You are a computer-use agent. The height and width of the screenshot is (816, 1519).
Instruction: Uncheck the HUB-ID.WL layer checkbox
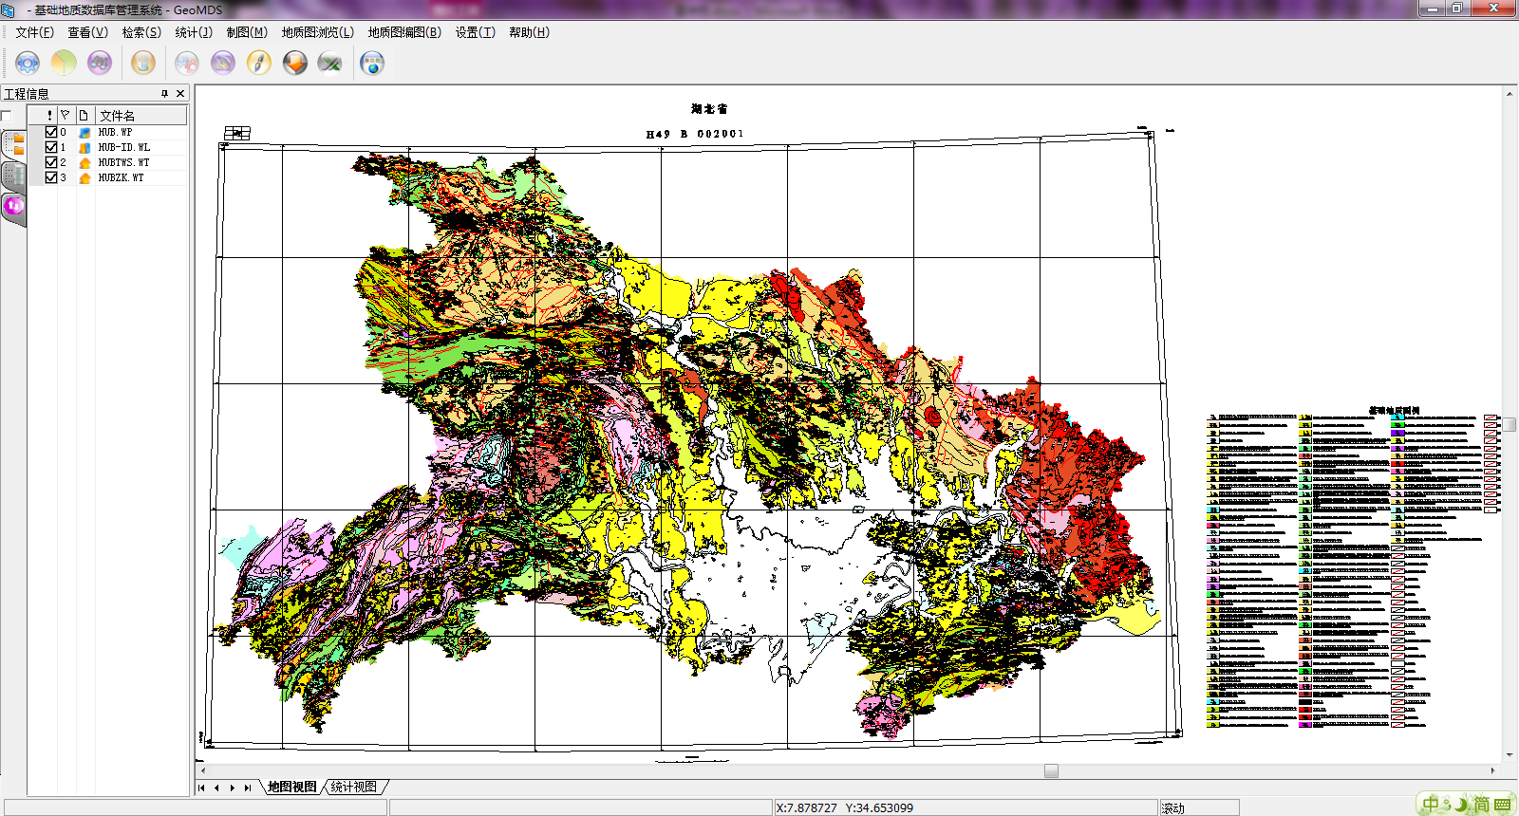(x=51, y=148)
